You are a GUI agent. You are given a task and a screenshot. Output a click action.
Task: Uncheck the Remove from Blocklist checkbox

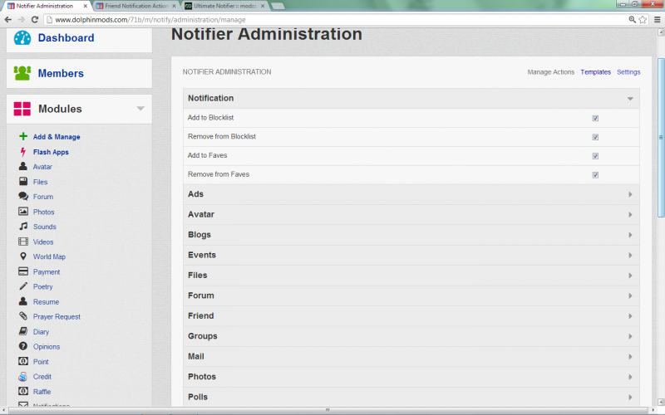coord(595,137)
